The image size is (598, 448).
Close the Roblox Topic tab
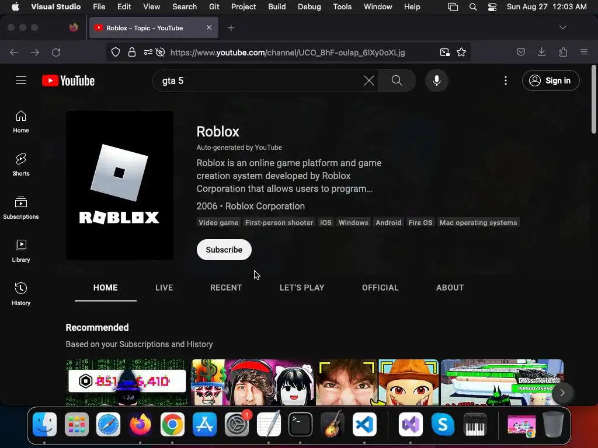[x=209, y=27]
